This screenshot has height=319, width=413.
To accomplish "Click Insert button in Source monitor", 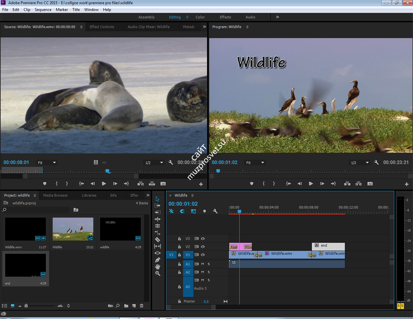I will coord(140,183).
